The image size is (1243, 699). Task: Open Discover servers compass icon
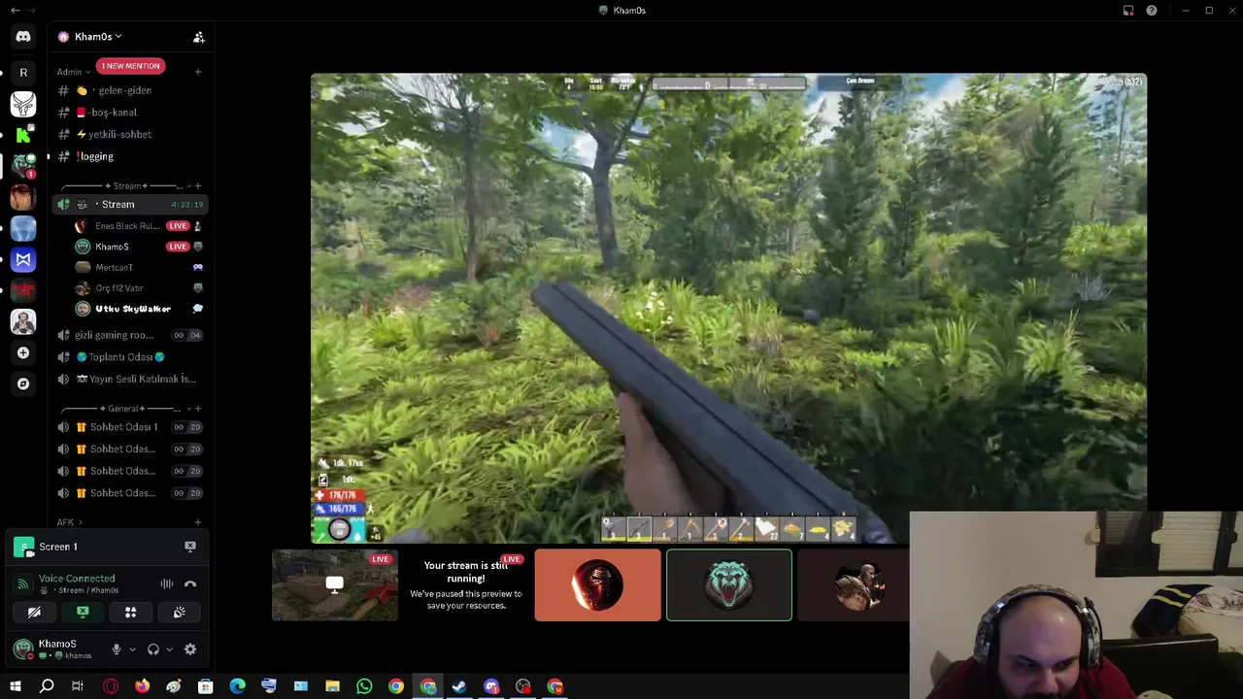coord(23,383)
